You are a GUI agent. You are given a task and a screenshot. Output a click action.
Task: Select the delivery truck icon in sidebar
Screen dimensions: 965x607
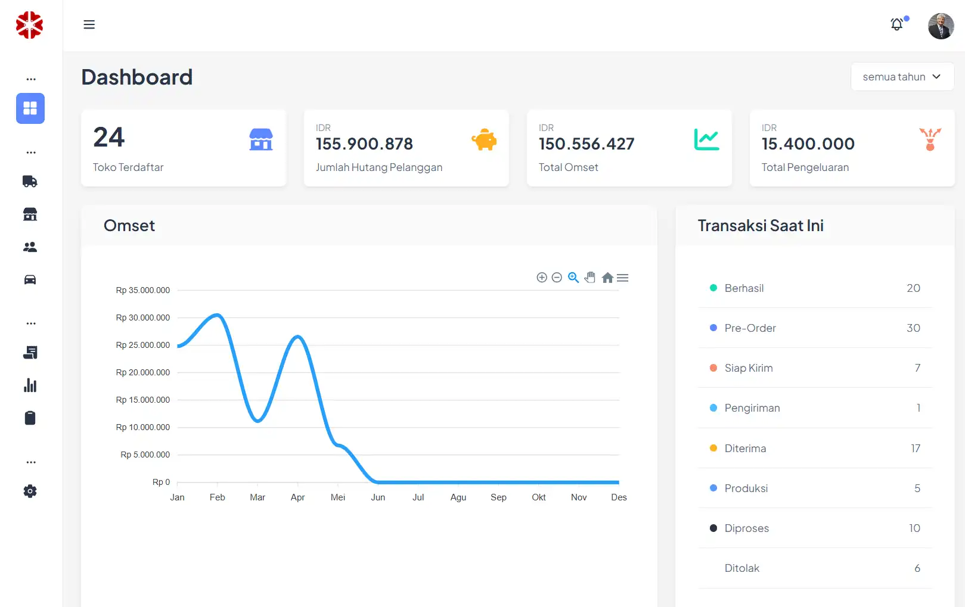pyautogui.click(x=30, y=181)
